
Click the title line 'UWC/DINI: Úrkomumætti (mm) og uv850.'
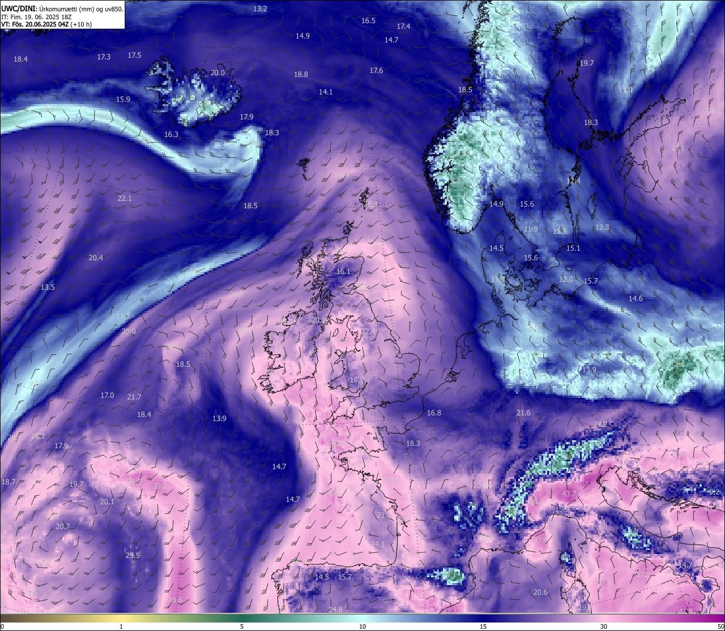click(x=62, y=9)
